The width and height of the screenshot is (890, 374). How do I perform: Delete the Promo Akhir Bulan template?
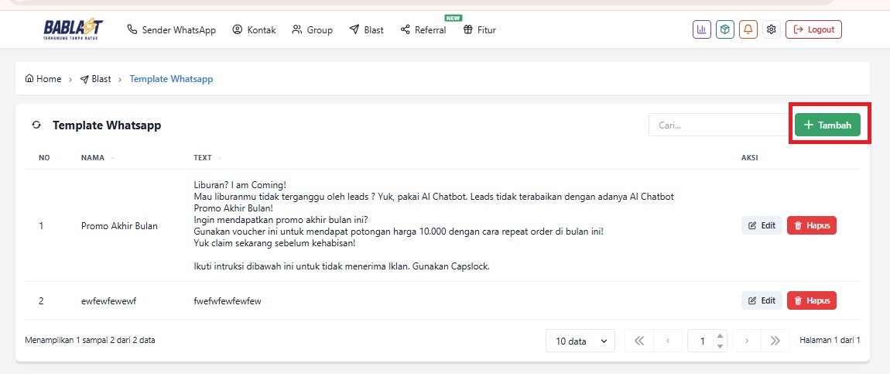point(812,225)
